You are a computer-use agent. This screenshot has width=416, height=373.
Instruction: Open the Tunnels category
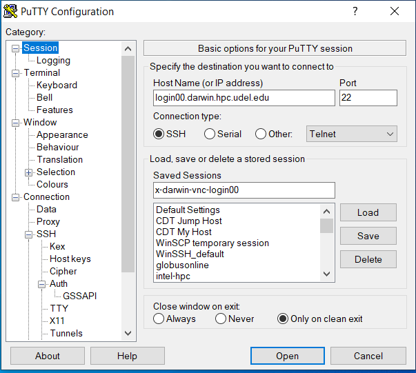(x=66, y=334)
